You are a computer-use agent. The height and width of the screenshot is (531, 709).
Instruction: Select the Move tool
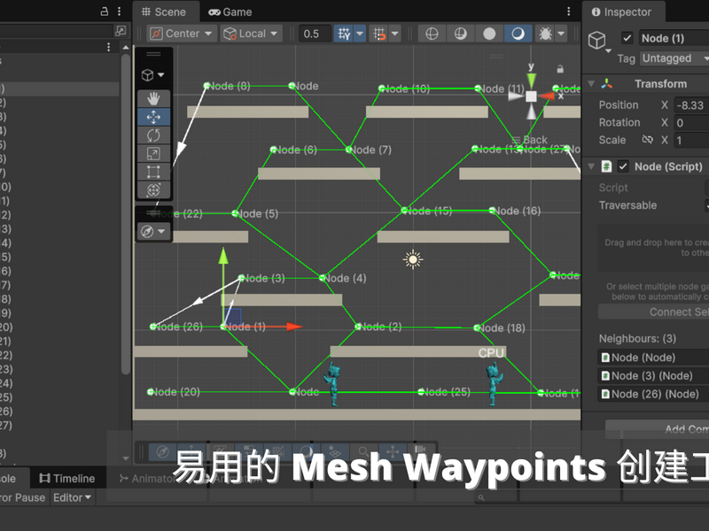tap(153, 117)
